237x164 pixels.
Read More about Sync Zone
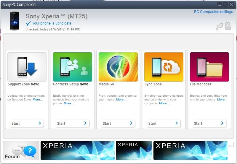(164, 103)
